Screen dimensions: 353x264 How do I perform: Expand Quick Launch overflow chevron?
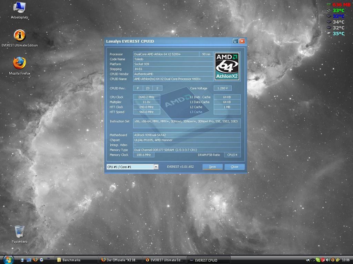click(x=48, y=258)
